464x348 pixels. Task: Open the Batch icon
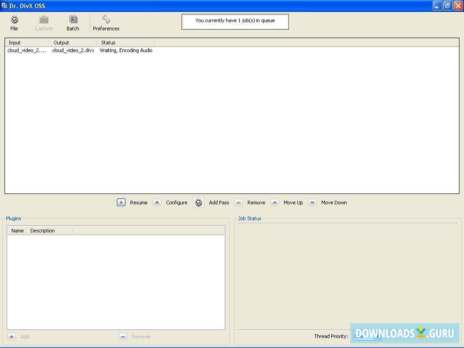coord(72,19)
